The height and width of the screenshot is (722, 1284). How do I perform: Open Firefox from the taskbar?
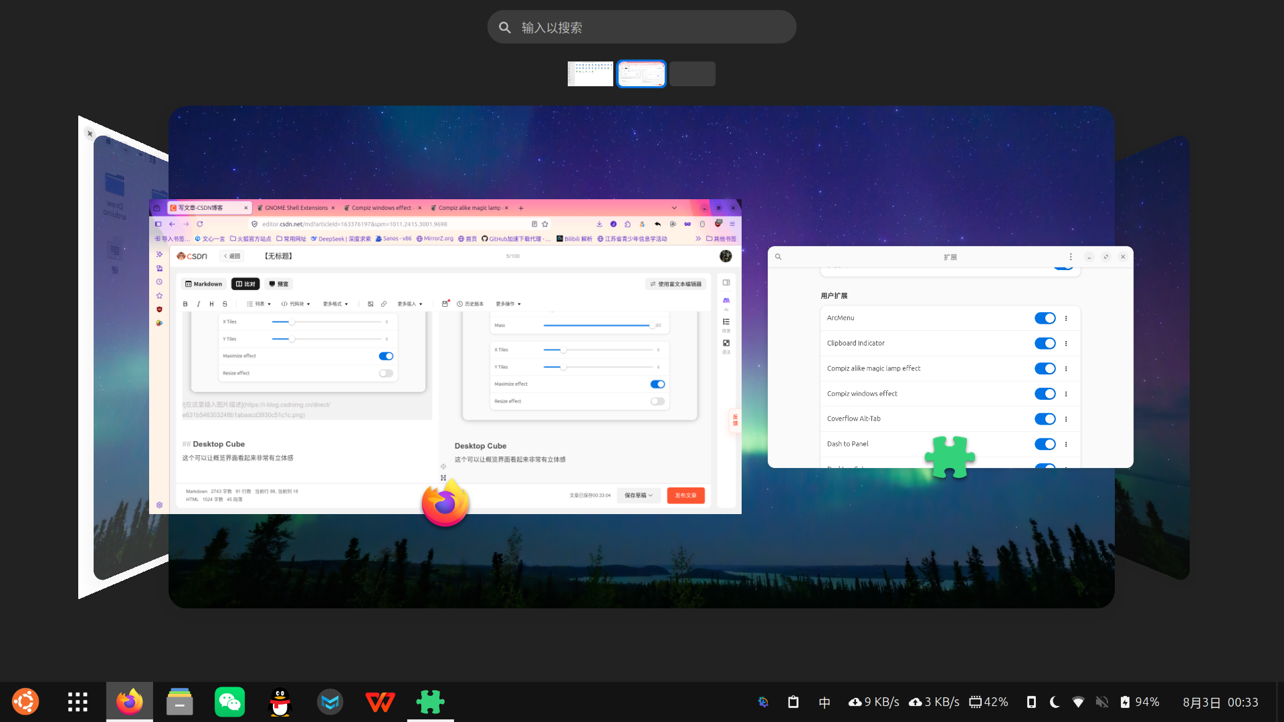[x=130, y=702]
